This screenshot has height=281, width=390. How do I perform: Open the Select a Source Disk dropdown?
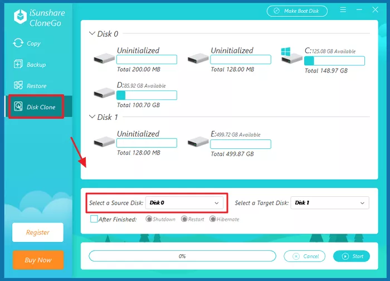184,202
